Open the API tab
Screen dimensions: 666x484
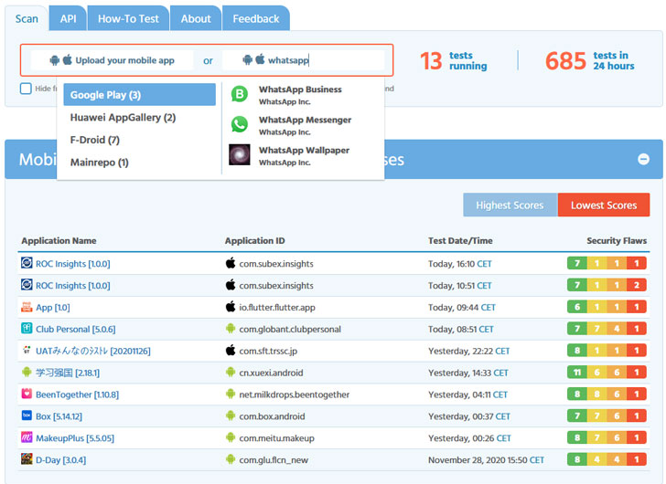coord(68,18)
